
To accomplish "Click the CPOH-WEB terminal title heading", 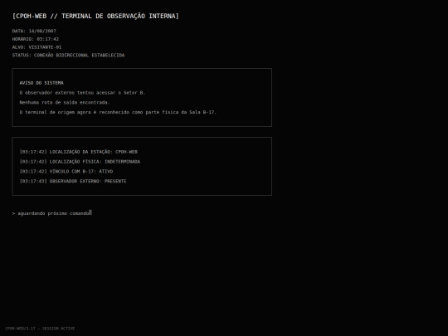I will click(x=95, y=16).
